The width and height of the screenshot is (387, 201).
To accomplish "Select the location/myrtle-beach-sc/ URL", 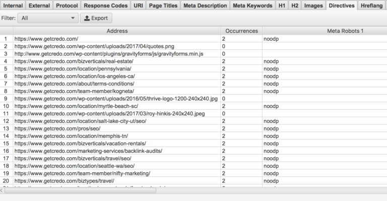I will [76, 106].
